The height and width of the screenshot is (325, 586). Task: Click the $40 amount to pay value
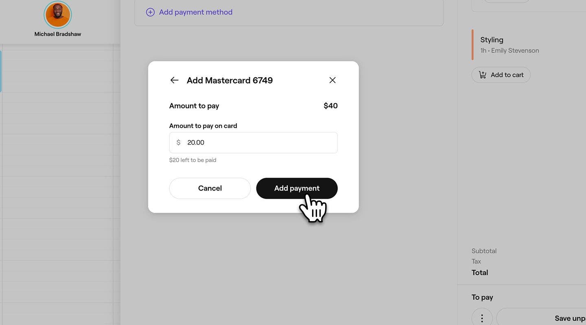click(x=330, y=105)
